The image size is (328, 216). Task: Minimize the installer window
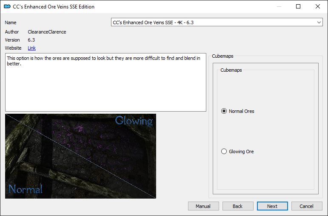click(279, 6)
